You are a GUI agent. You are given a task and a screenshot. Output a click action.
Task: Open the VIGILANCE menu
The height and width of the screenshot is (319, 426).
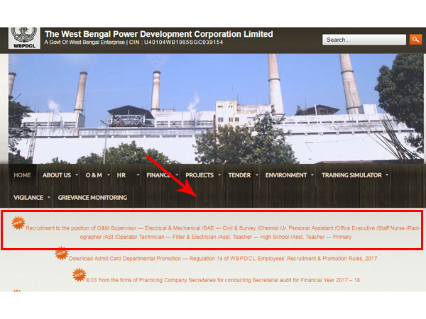28,198
